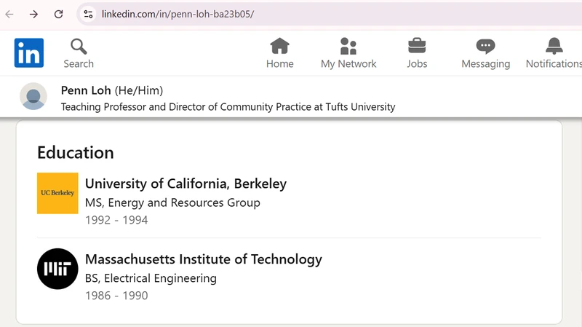Click the '1992 - 1994' dates
This screenshot has height=327, width=582.
pyautogui.click(x=116, y=220)
